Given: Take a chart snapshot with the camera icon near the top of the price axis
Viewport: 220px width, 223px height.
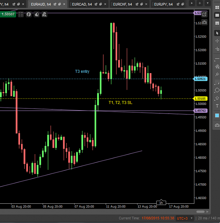Looking at the screenshot, I should [204, 22].
